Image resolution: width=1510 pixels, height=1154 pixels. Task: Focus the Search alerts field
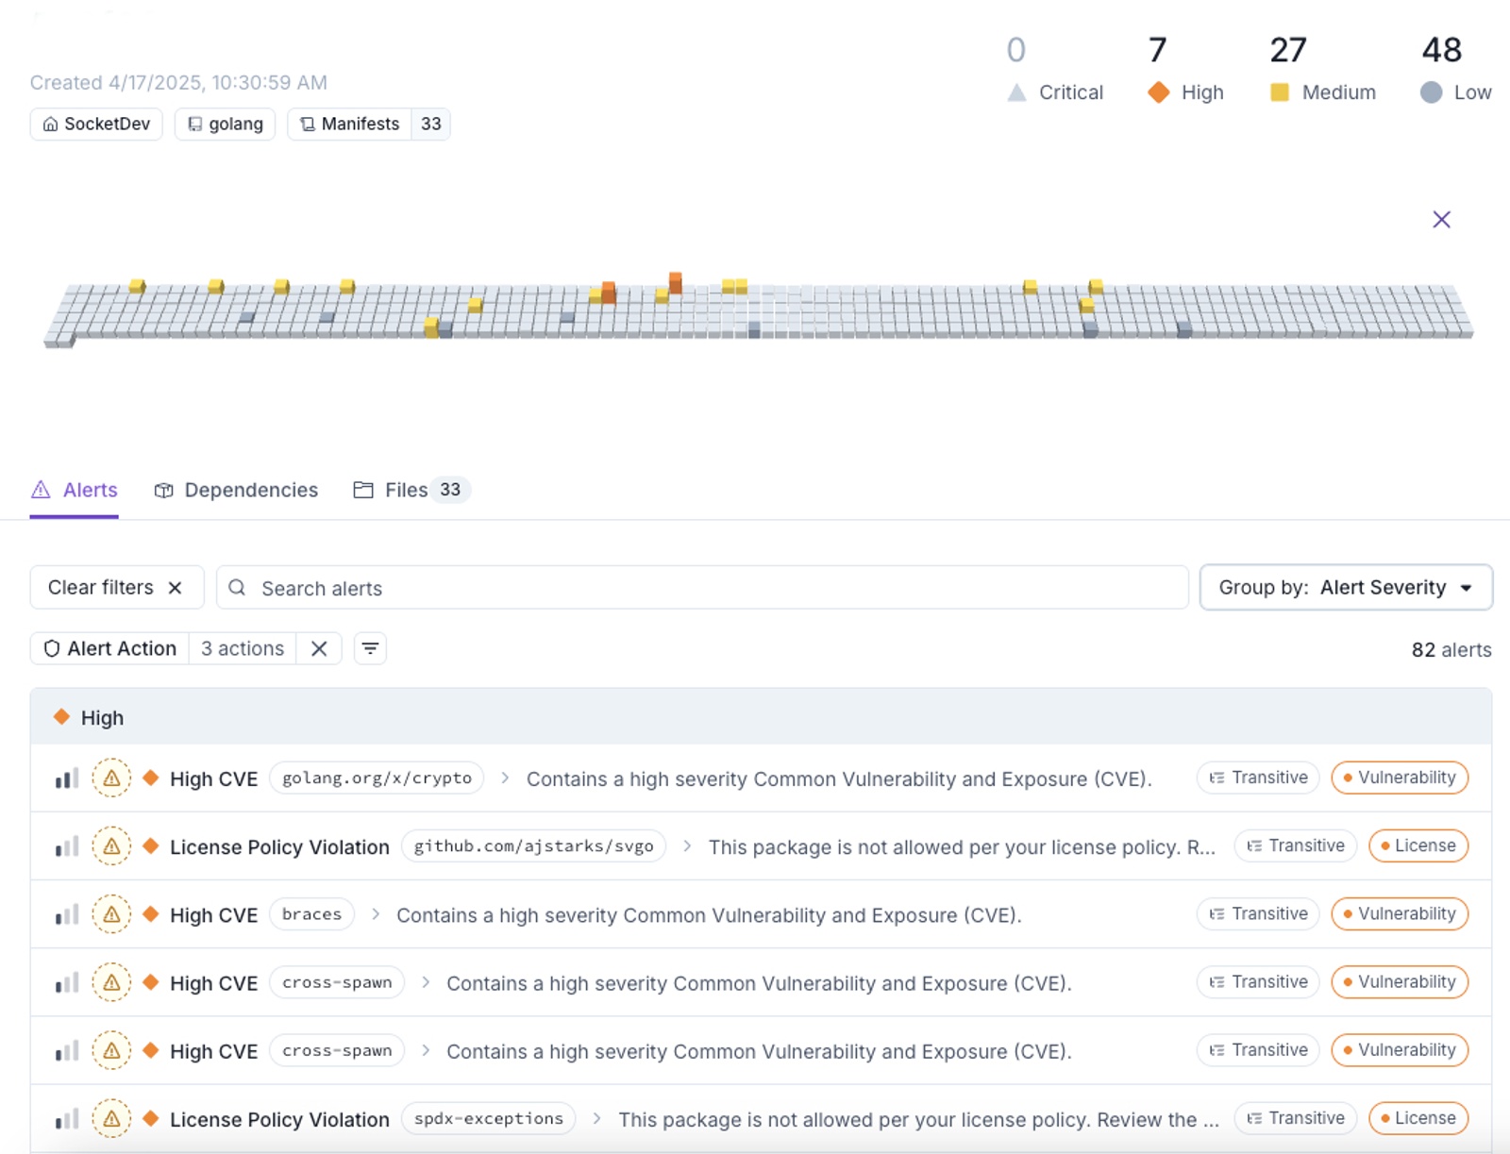702,588
